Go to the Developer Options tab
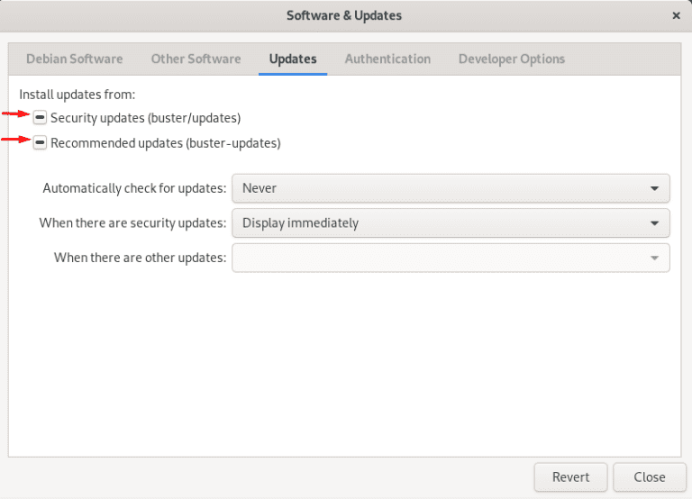This screenshot has width=692, height=499. (x=511, y=59)
